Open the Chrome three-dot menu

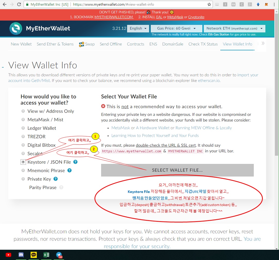click(274, 4)
